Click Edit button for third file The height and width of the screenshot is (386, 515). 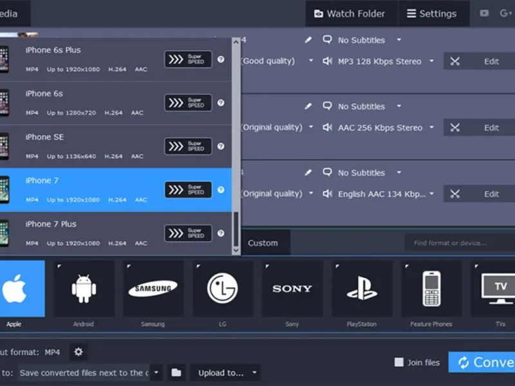pyautogui.click(x=479, y=194)
